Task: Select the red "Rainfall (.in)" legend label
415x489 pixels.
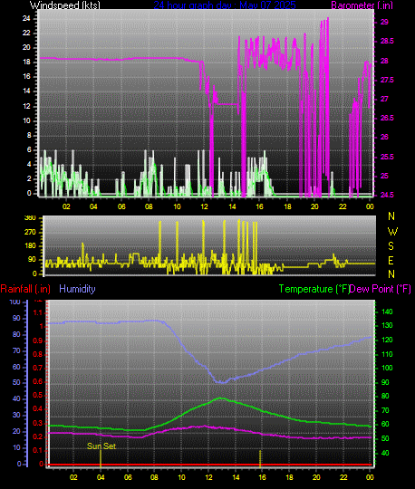Action: pyautogui.click(x=25, y=289)
